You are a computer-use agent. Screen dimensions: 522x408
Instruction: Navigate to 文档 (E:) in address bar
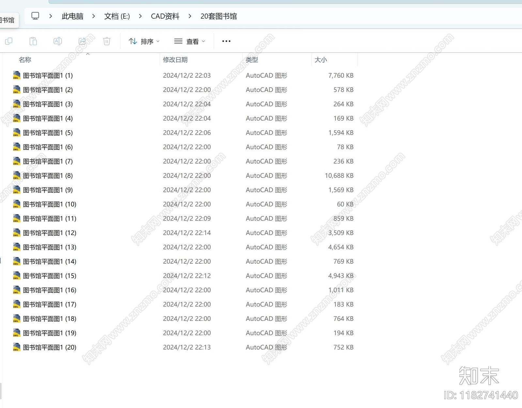click(117, 16)
